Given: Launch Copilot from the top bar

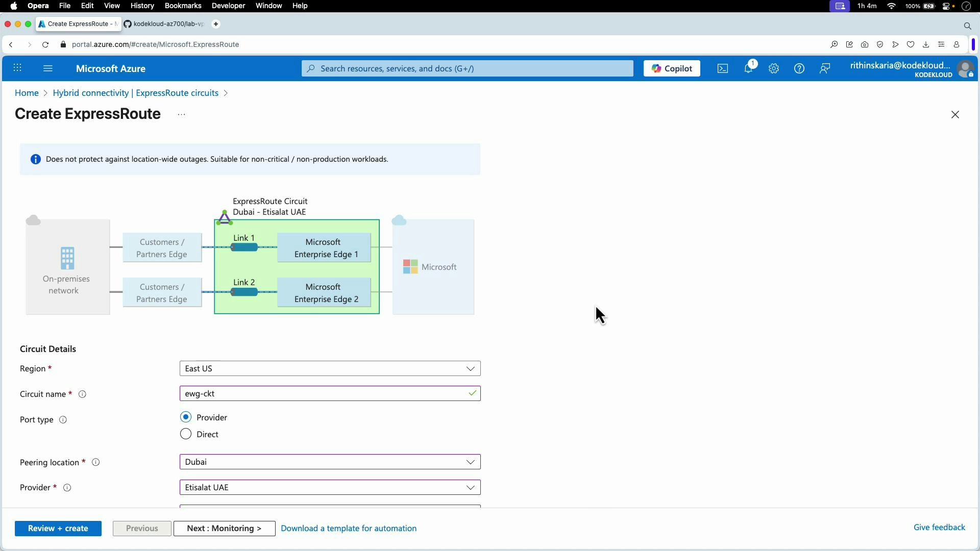Looking at the screenshot, I should pos(672,68).
